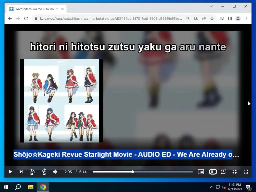Click the 2:05 elapsed time display
256x192 pixels.
(x=68, y=172)
